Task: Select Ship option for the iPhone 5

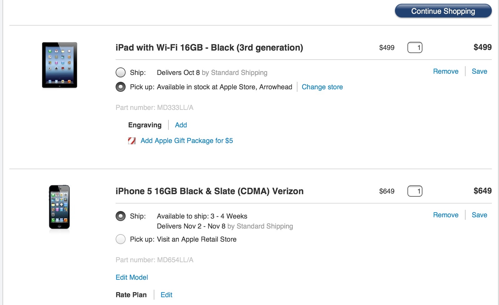Action: pos(121,216)
